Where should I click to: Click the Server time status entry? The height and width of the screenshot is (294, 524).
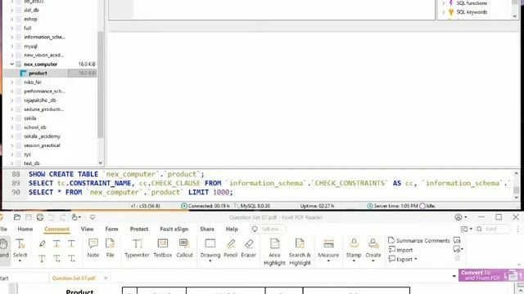coord(392,206)
